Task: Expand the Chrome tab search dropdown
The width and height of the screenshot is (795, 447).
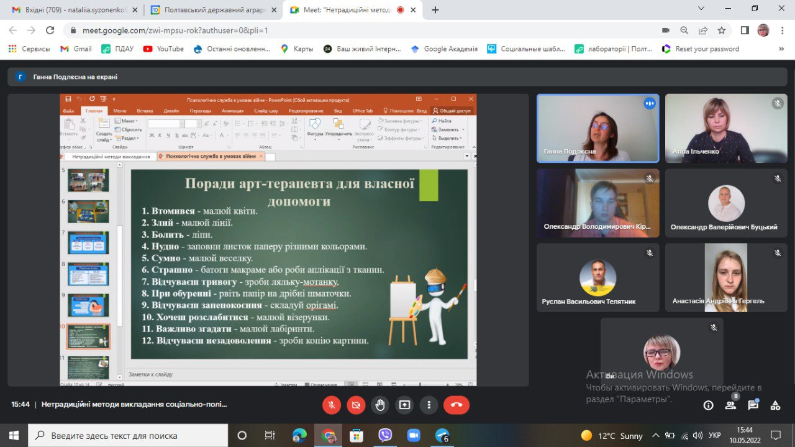Action: 701,9
